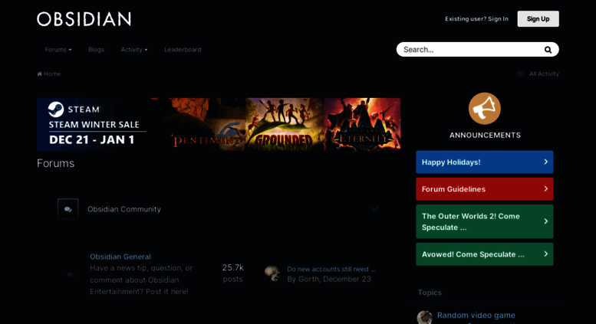Screen dimensions: 596x324
Task: Click the Topics sidebar heading
Action: point(430,293)
